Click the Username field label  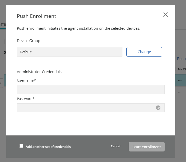[x=26, y=80]
